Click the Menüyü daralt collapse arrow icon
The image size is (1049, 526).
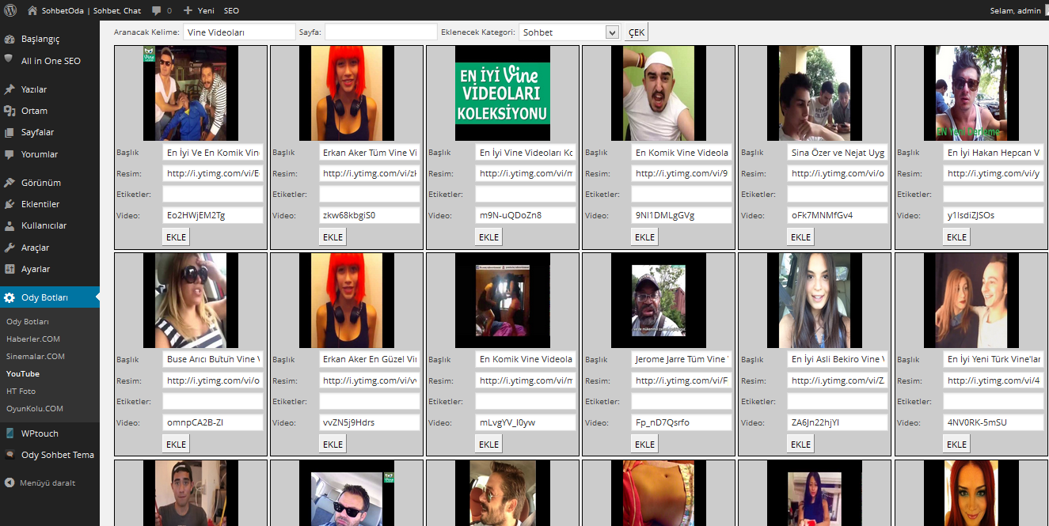(x=9, y=482)
